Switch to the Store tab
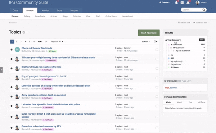 [59, 10]
